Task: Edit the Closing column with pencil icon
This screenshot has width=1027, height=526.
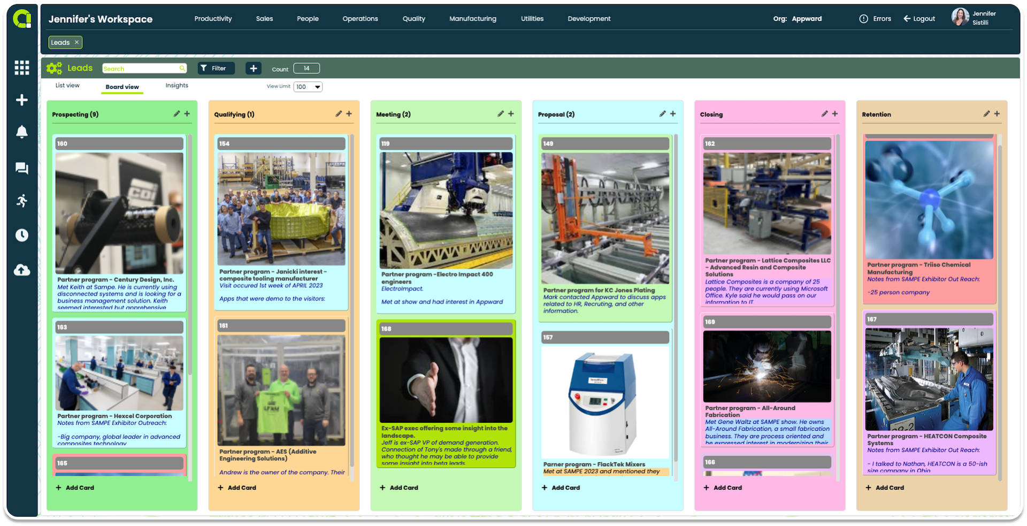Action: pyautogui.click(x=825, y=113)
